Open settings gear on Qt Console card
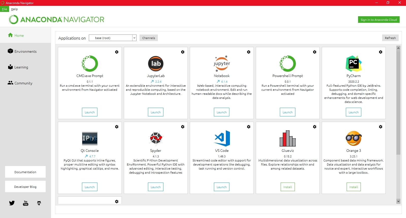 click(117, 127)
